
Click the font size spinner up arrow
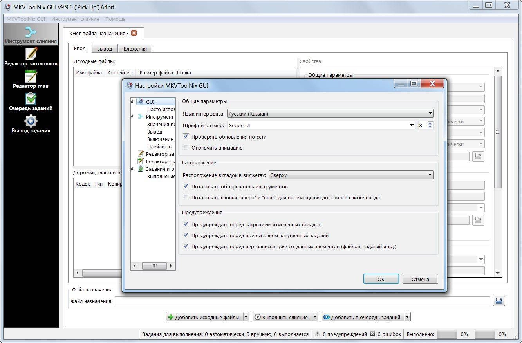(x=430, y=123)
